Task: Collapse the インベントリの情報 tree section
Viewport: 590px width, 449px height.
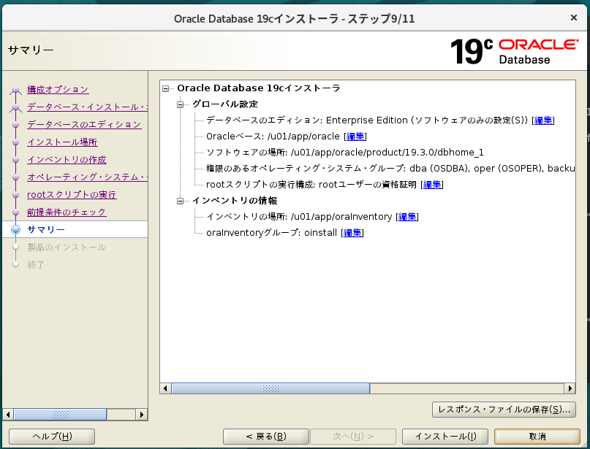Action: pos(181,201)
